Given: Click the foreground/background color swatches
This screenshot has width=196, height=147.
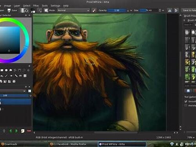Looking at the screenshot, I should pos(33,11).
